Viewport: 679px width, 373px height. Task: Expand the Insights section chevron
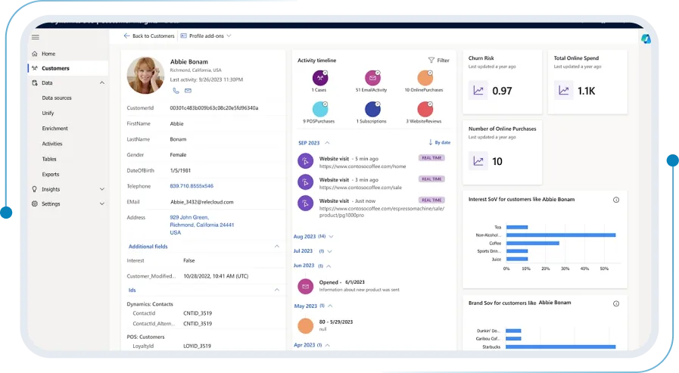tap(102, 189)
